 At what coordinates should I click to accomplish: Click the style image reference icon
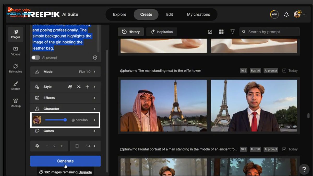[x=70, y=87]
